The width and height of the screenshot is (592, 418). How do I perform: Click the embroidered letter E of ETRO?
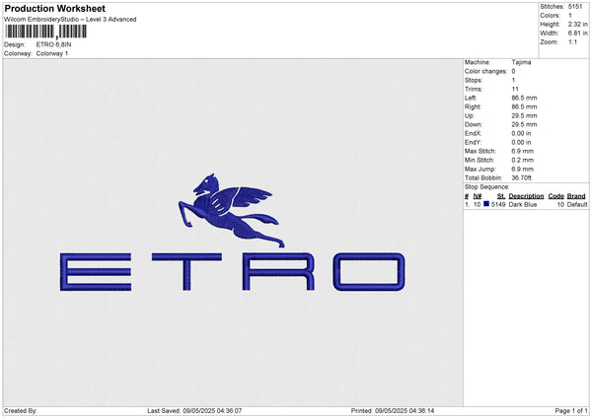[96, 272]
